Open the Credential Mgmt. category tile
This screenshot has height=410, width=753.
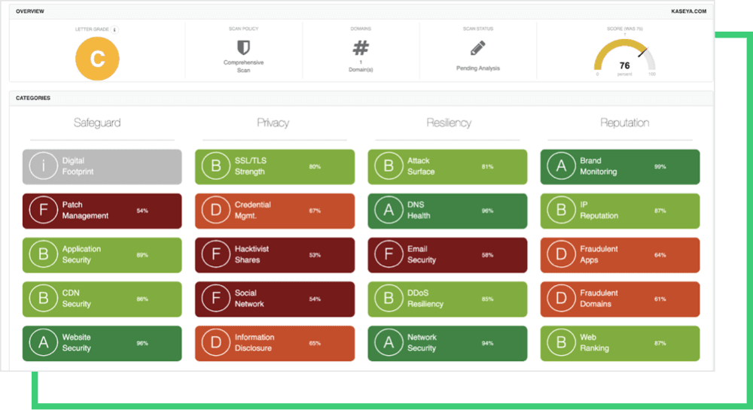tap(275, 211)
